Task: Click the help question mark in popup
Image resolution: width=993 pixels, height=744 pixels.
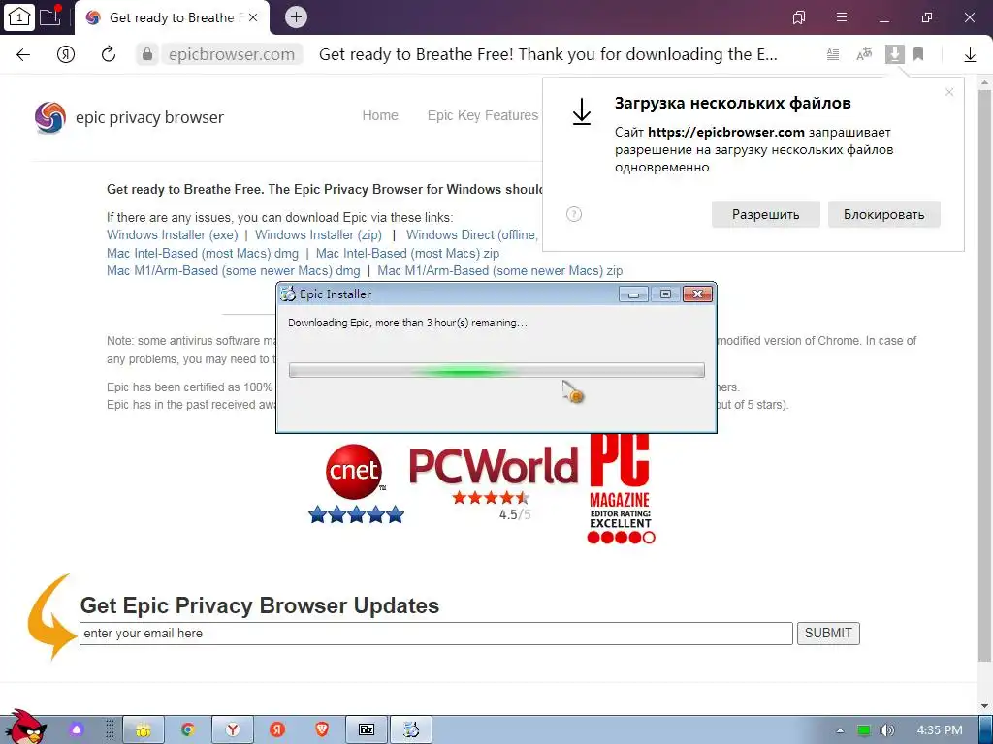Action: click(574, 214)
